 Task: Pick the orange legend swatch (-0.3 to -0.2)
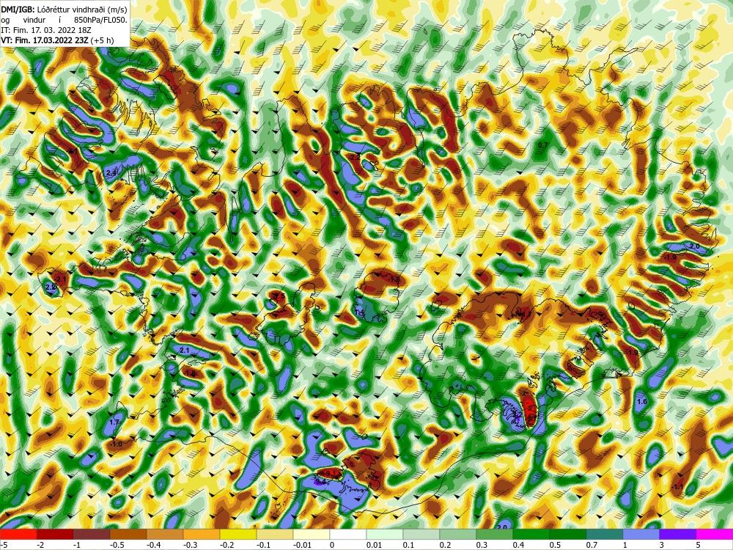coord(202,534)
